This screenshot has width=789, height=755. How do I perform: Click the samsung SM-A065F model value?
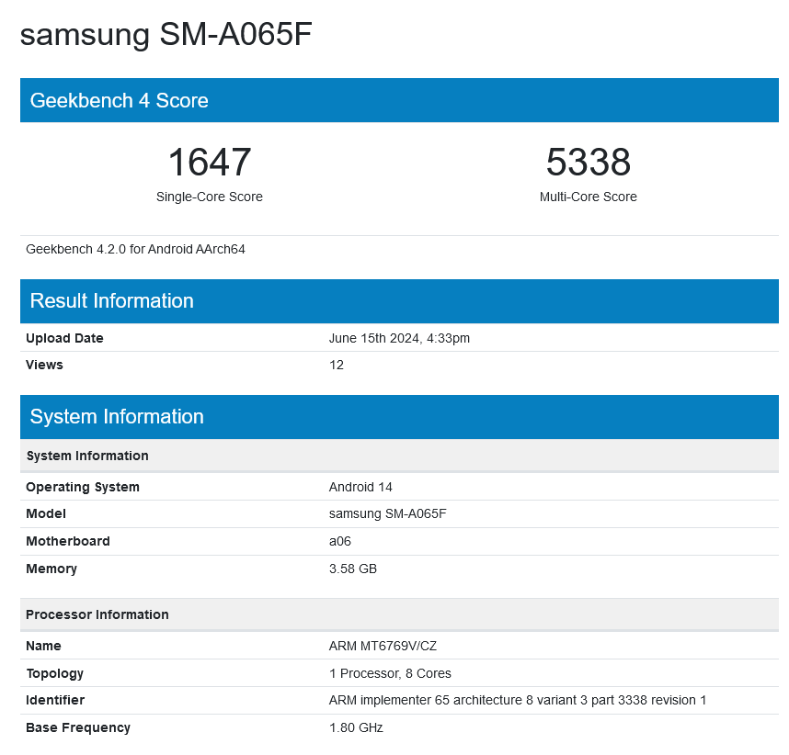coord(386,514)
